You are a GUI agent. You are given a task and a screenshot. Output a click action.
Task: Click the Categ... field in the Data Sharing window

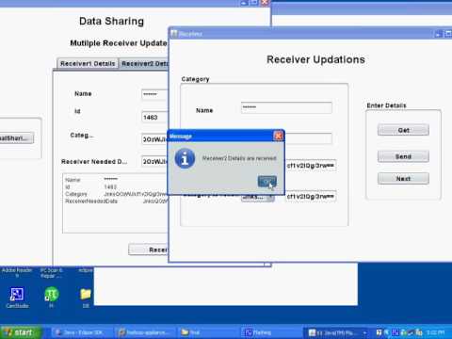(x=154, y=139)
